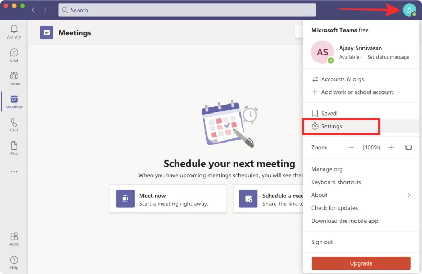The width and height of the screenshot is (422, 274).
Task: Select Accounts & orgs menu item
Action: pos(342,79)
